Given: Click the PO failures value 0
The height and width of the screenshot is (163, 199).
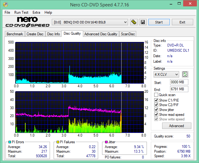Looking at the screenshot, I should pos(143,157).
